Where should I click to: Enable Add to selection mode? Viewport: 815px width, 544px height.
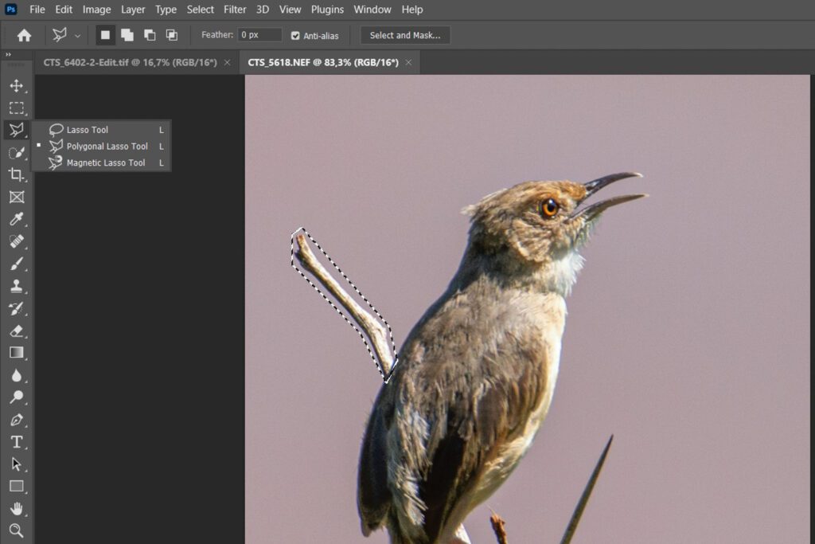[x=127, y=35]
